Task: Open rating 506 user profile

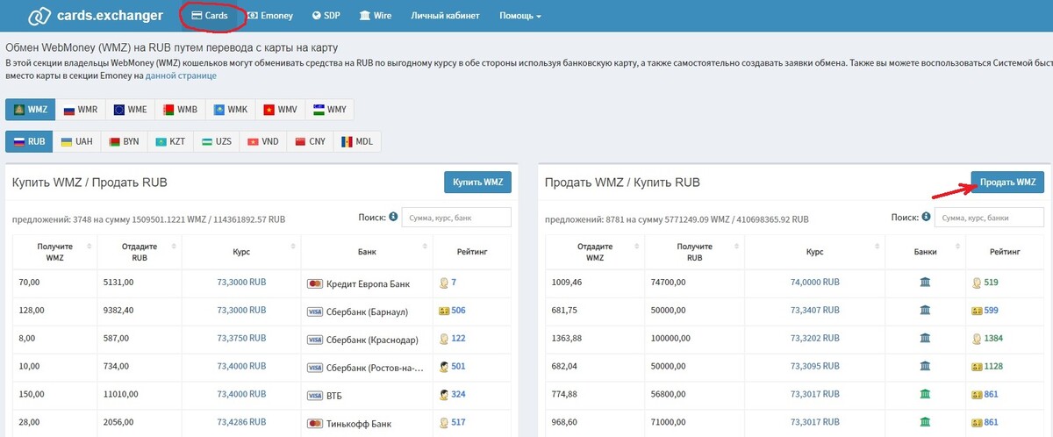Action: coord(458,312)
